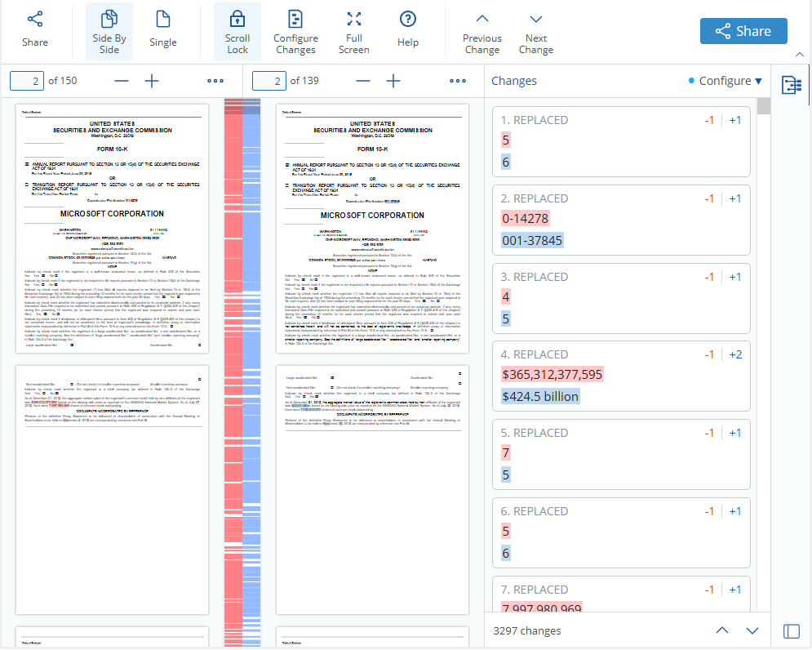
Task: Open right document second page
Action: pos(372,490)
